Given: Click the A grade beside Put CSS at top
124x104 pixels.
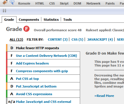Looking at the screenshot, I should click(x=12, y=78).
